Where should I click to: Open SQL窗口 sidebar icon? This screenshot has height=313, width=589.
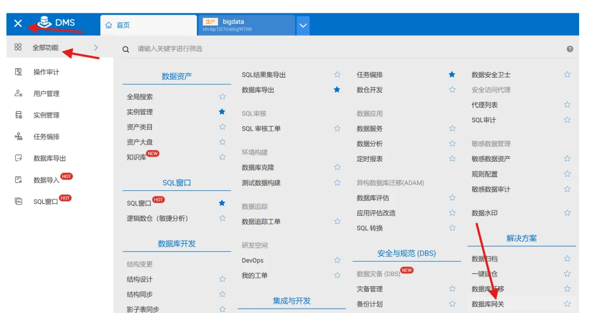[x=18, y=201]
